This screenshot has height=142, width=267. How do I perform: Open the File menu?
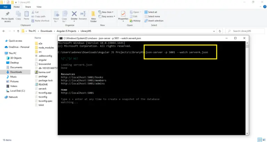tap(6, 7)
